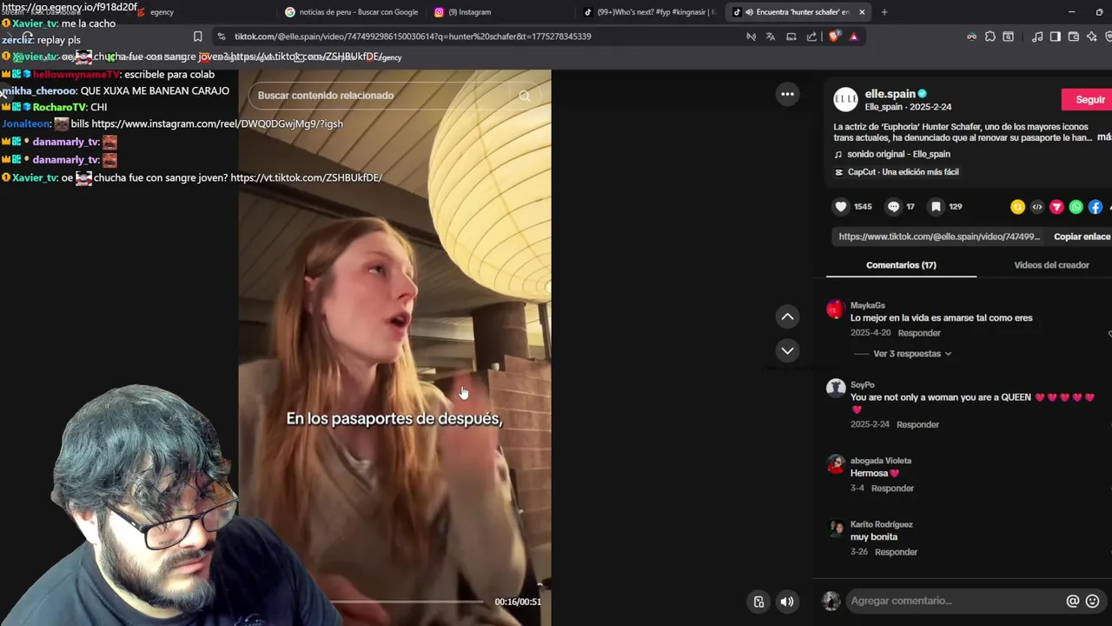Switch to the Comentarios (17) tab

901,265
